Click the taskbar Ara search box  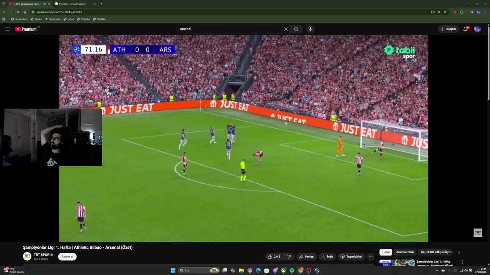(x=199, y=270)
